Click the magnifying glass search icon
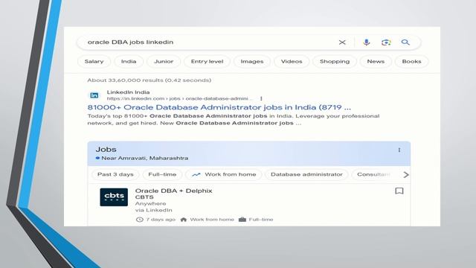Viewport: 476px width, 268px height. coord(405,42)
